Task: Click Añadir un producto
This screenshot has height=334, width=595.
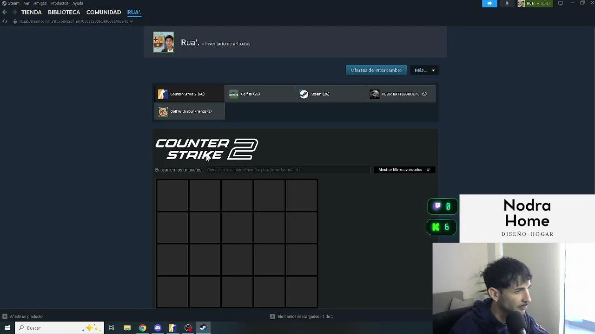Action: coord(26,316)
